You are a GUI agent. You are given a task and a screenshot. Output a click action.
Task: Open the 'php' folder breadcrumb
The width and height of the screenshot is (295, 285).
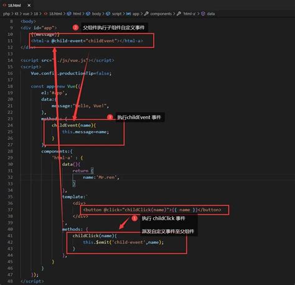pos(6,14)
